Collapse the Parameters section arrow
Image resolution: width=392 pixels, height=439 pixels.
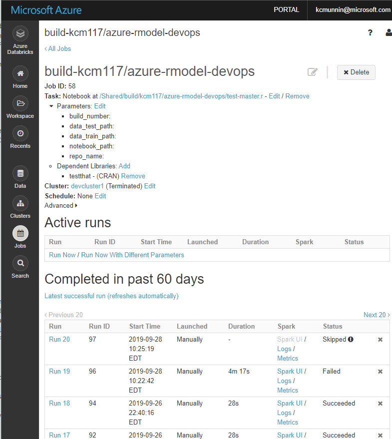click(x=51, y=106)
